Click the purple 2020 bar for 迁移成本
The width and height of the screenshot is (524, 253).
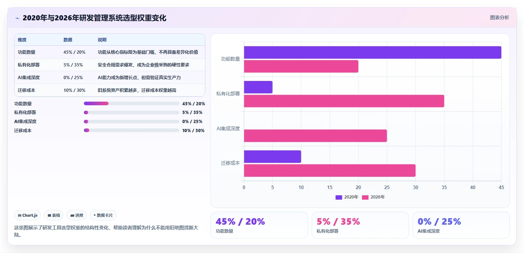click(x=273, y=156)
